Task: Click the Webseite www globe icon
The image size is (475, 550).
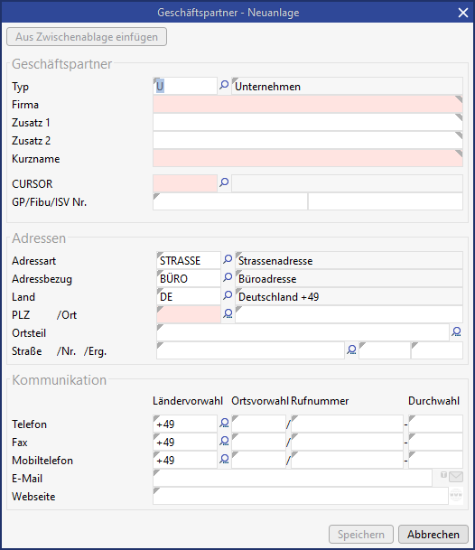Action: point(456,495)
